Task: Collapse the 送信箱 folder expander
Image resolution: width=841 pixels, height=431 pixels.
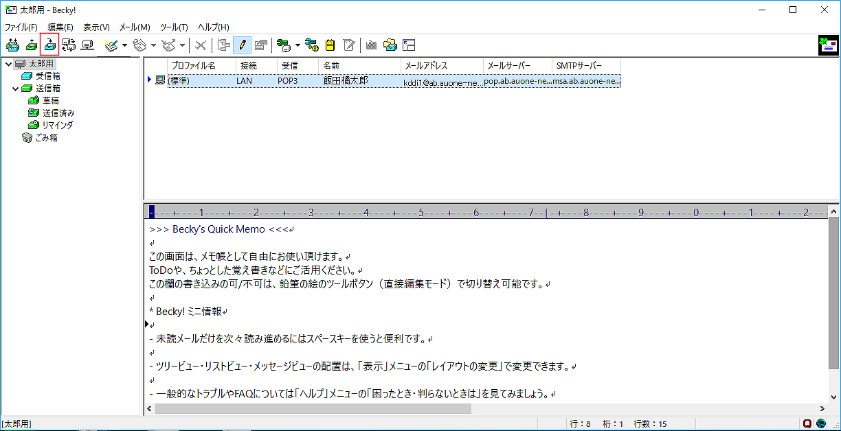Action: pyautogui.click(x=15, y=89)
